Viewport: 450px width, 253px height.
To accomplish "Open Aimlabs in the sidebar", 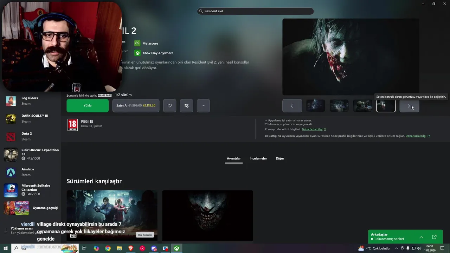I will coord(31,172).
